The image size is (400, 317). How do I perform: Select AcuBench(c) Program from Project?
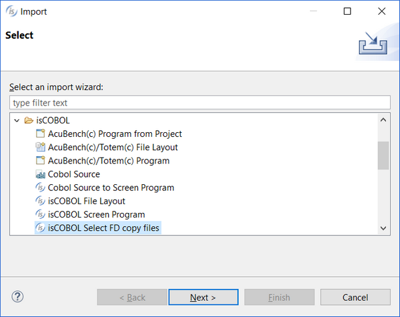[115, 133]
